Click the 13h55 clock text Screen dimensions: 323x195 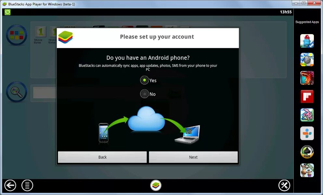pyautogui.click(x=286, y=12)
